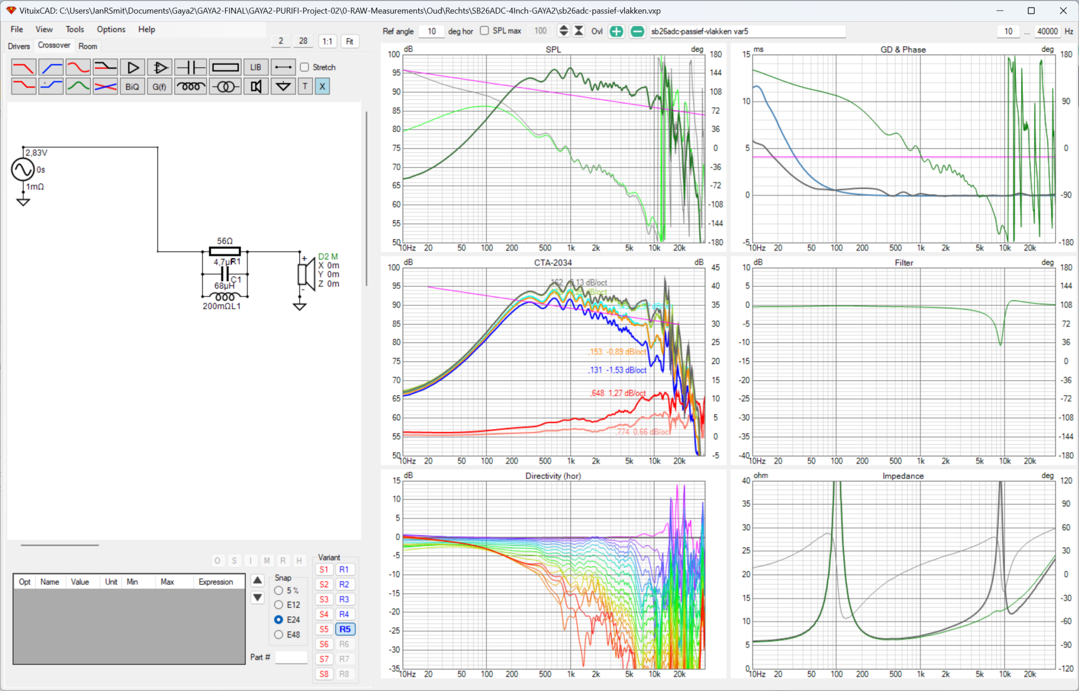Click the Part # input field

[x=291, y=657]
